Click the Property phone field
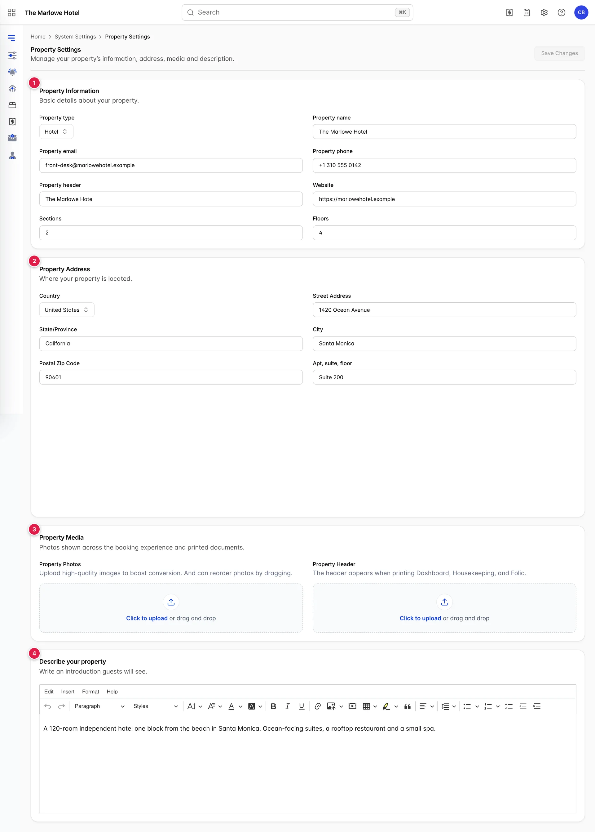 (x=444, y=165)
